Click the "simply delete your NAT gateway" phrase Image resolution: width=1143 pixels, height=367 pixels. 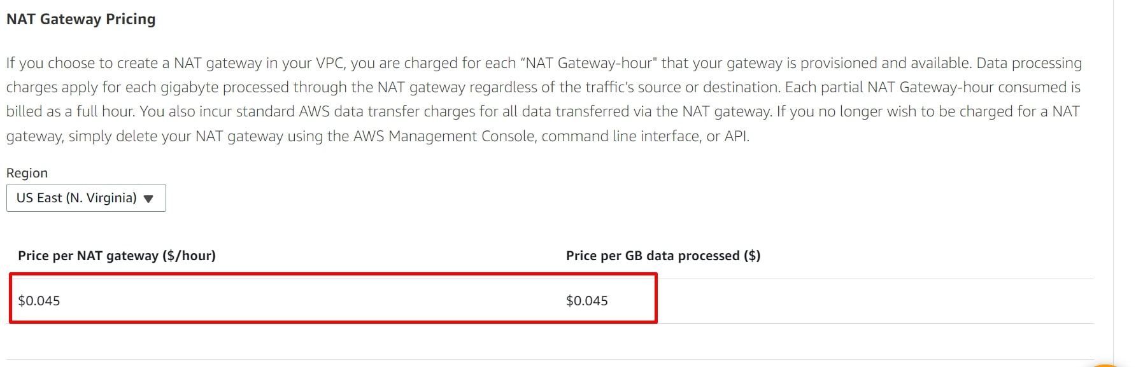(175, 136)
